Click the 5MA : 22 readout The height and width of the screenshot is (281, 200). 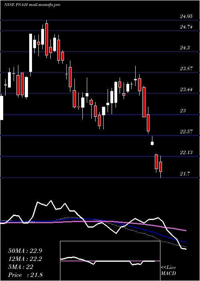pos(20,267)
